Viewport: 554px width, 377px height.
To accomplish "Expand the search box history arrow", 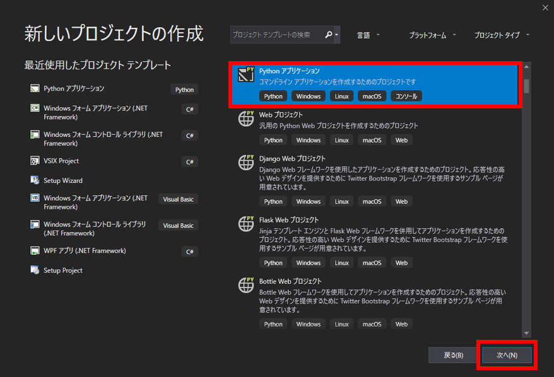I will pyautogui.click(x=337, y=35).
